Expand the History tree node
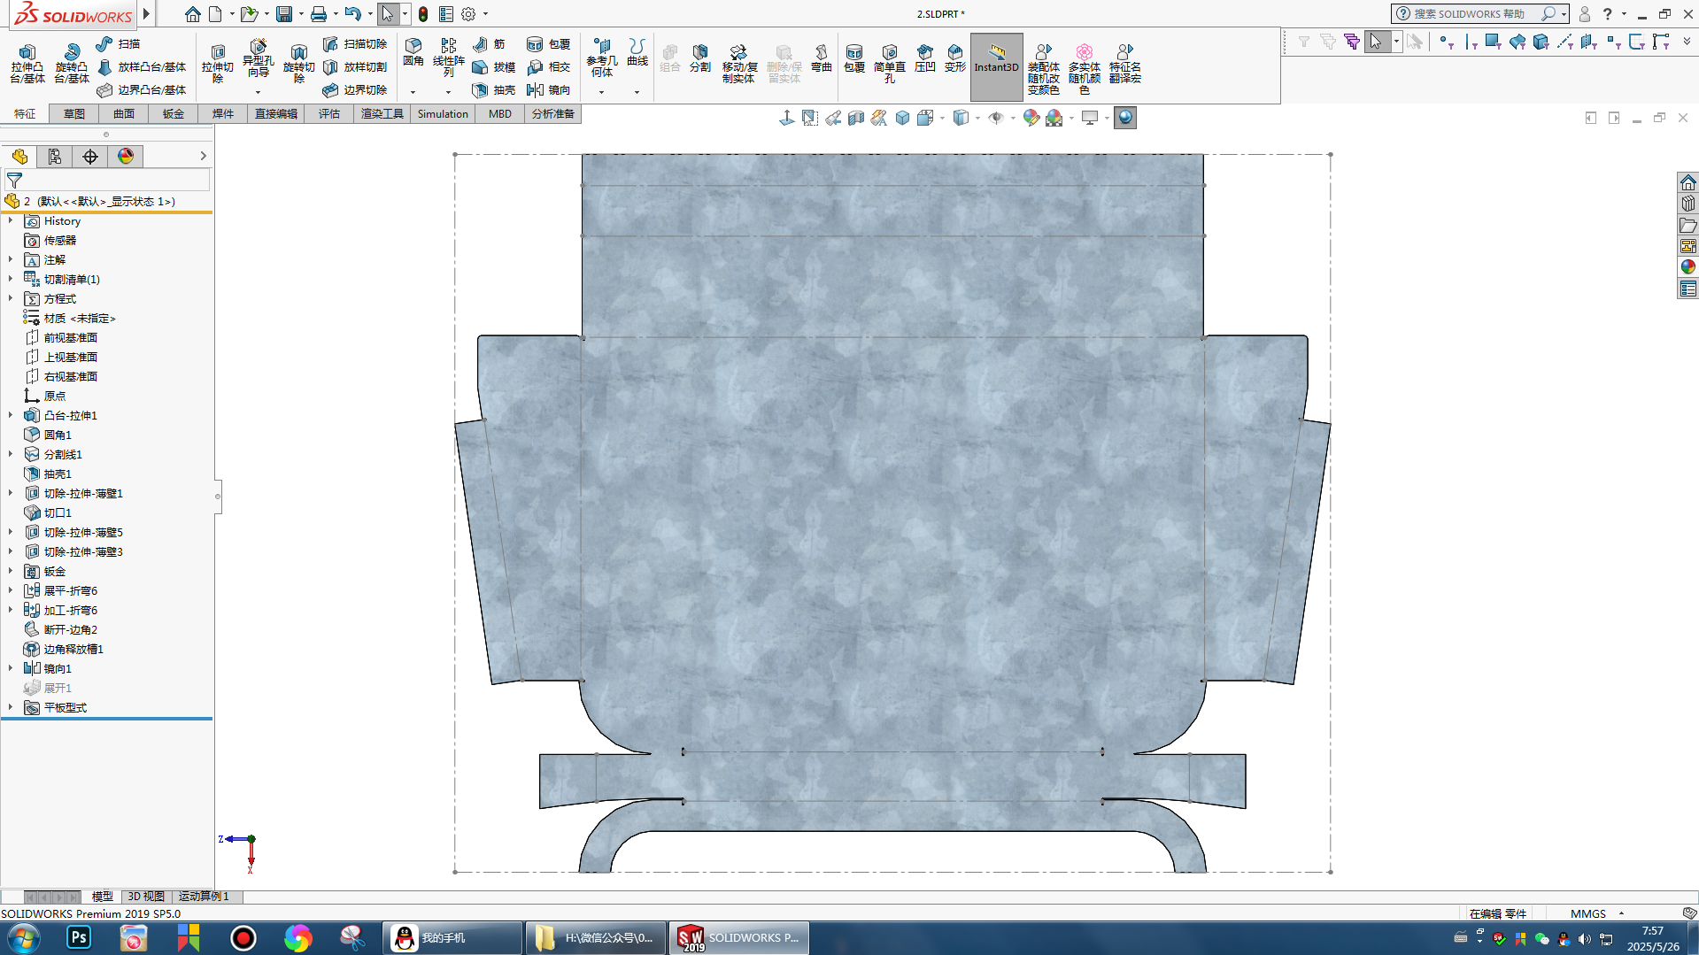Screen dimensions: 1699x955 (11, 220)
